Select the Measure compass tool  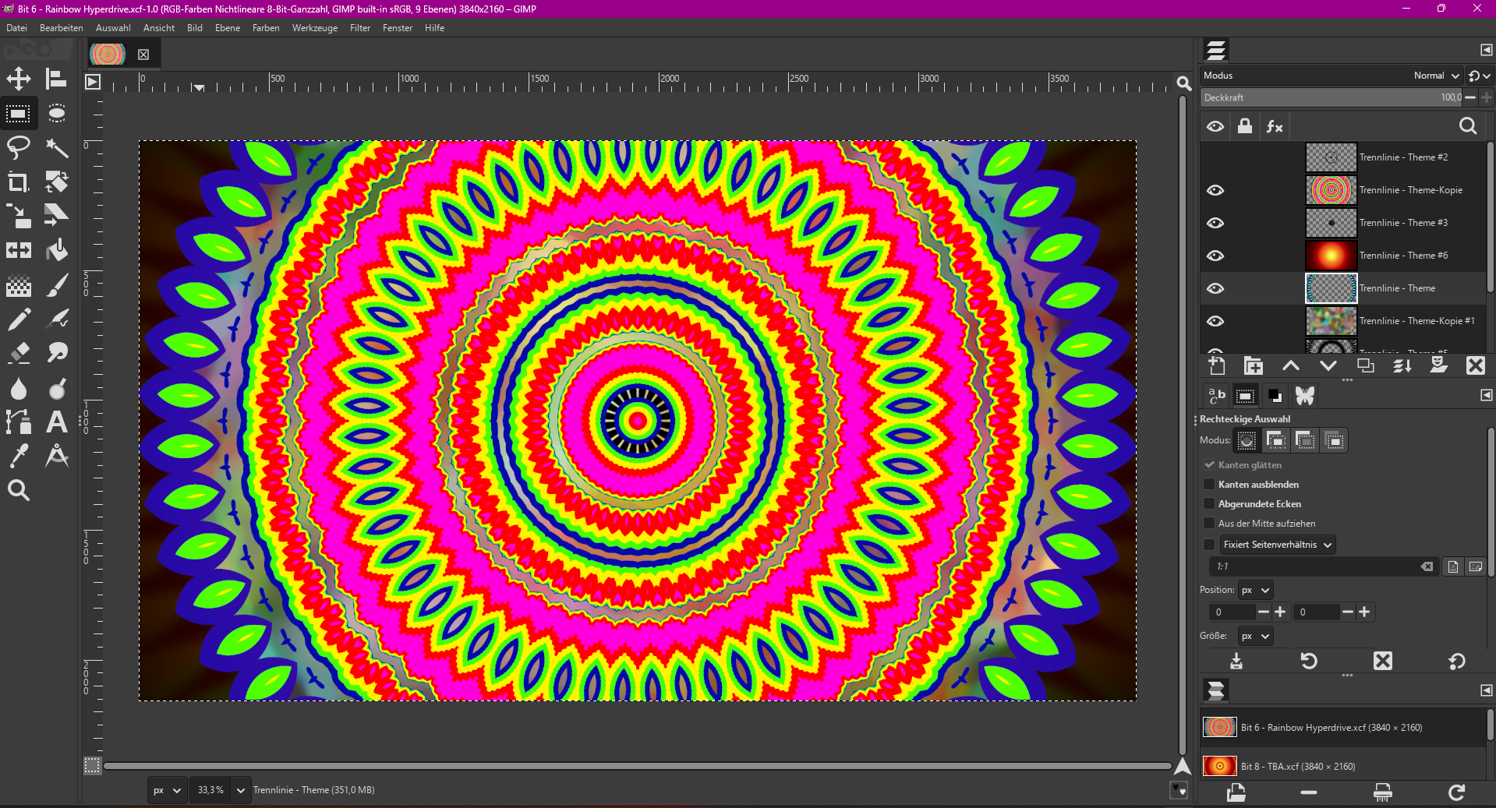click(56, 456)
